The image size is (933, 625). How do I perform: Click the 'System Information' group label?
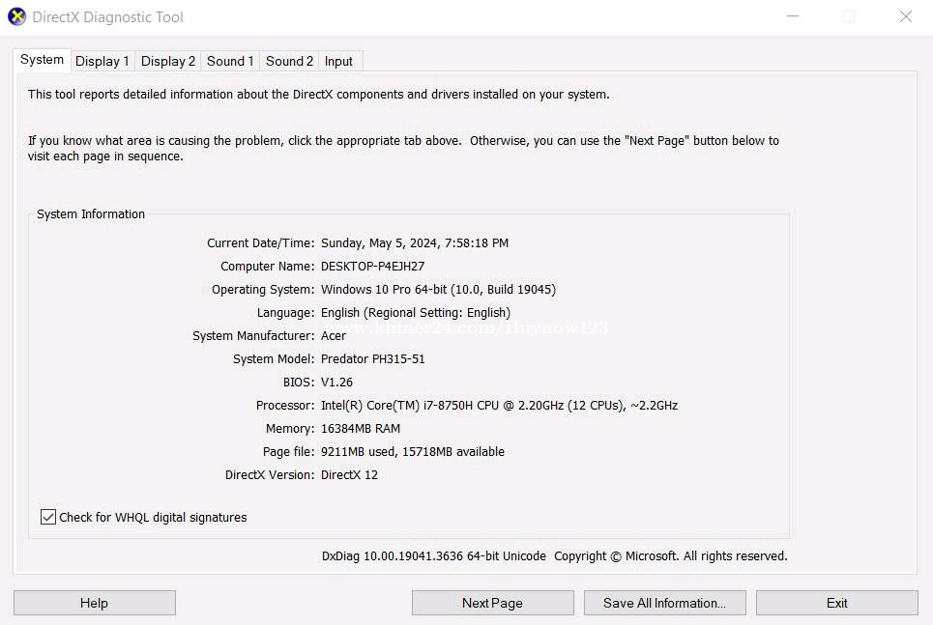pos(91,214)
